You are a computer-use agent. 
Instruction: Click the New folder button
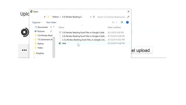coord(51,22)
